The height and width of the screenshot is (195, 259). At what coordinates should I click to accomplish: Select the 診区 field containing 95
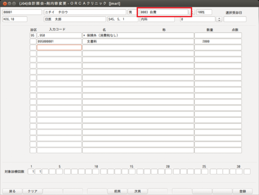[33, 36]
